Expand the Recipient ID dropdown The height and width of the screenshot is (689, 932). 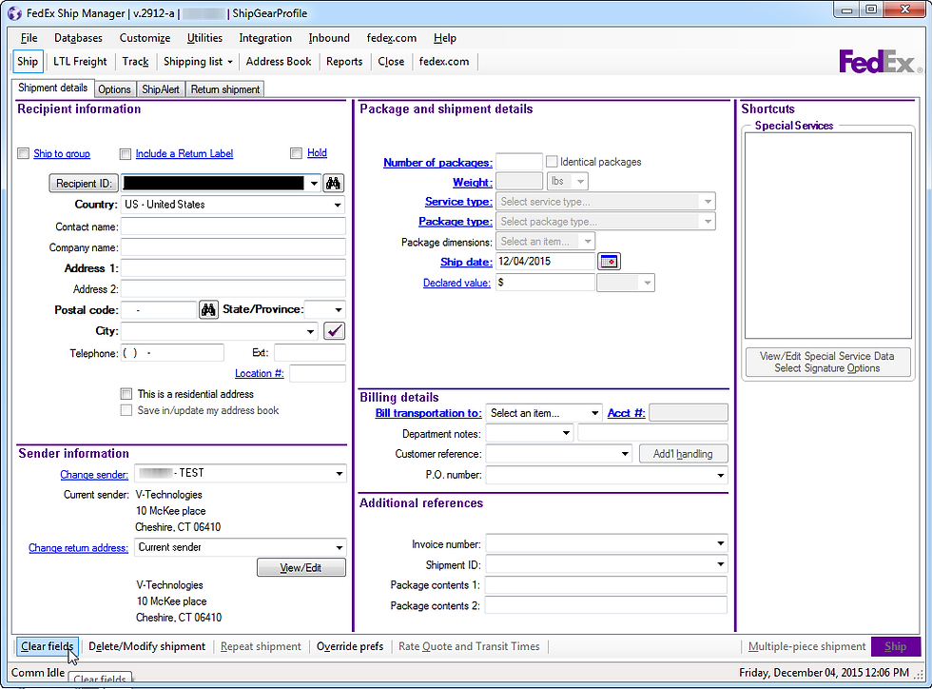click(314, 184)
